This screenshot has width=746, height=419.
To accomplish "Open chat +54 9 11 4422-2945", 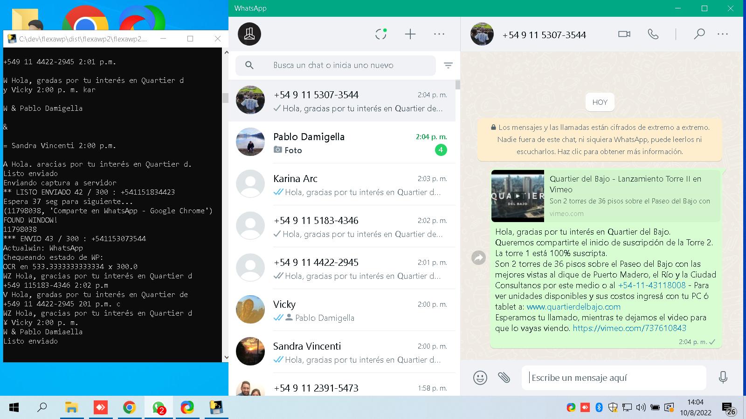I will [342, 268].
